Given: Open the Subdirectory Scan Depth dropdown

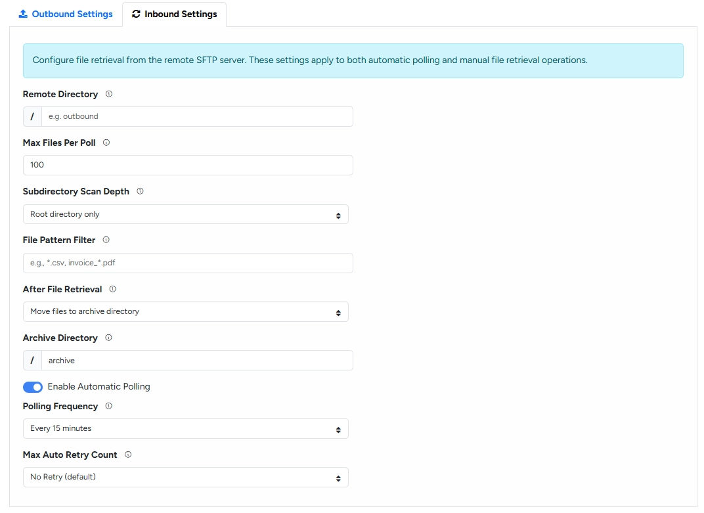Looking at the screenshot, I should click(x=185, y=214).
